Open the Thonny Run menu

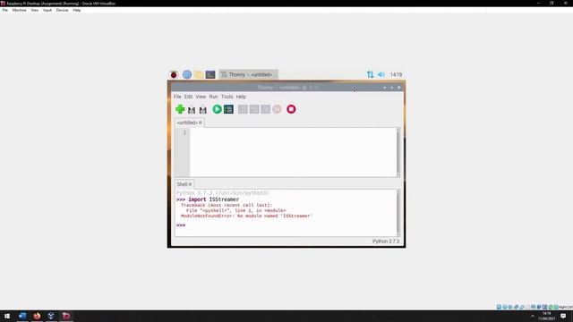213,97
